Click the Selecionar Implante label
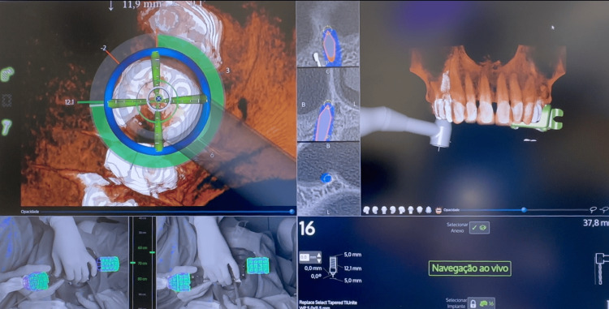The height and width of the screenshot is (309, 609). pyautogui.click(x=456, y=303)
